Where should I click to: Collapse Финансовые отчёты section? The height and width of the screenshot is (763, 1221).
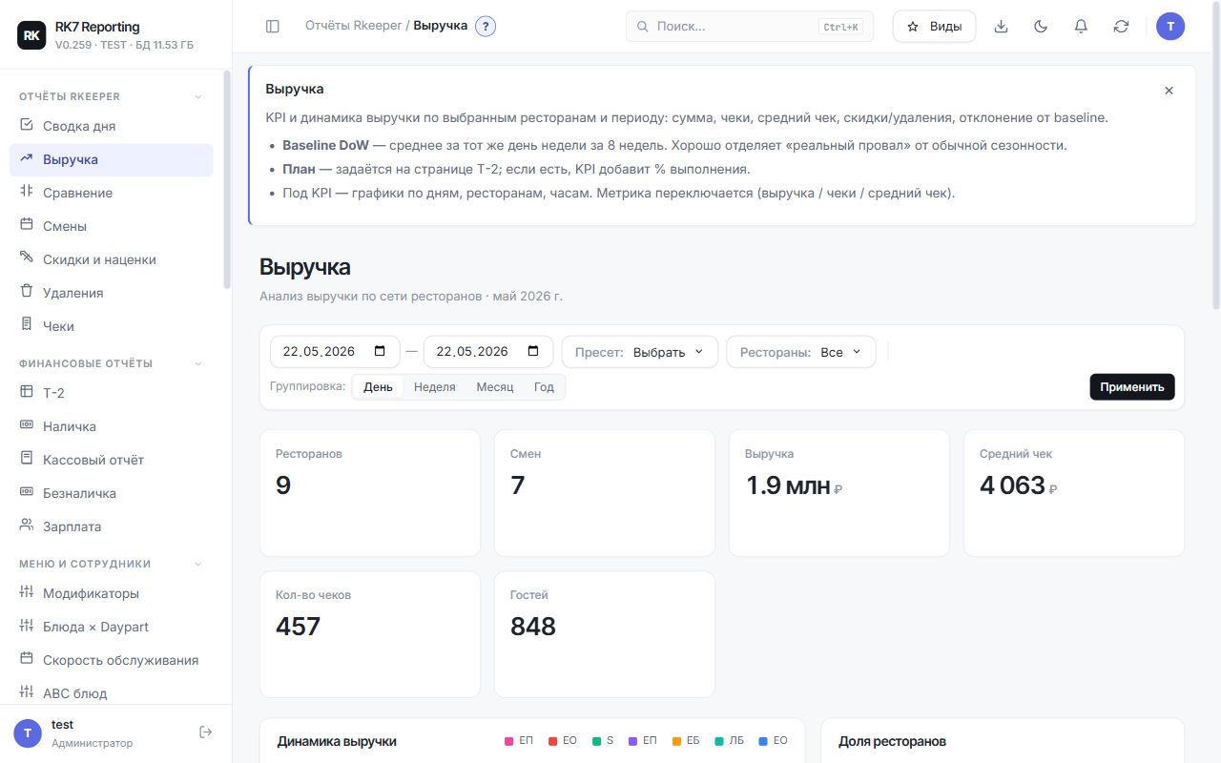pos(198,363)
